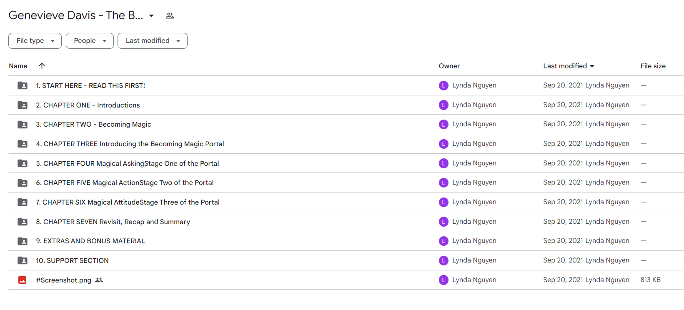Click folder icon for CHAPTER SIX row
684x310 pixels.
pyautogui.click(x=23, y=202)
